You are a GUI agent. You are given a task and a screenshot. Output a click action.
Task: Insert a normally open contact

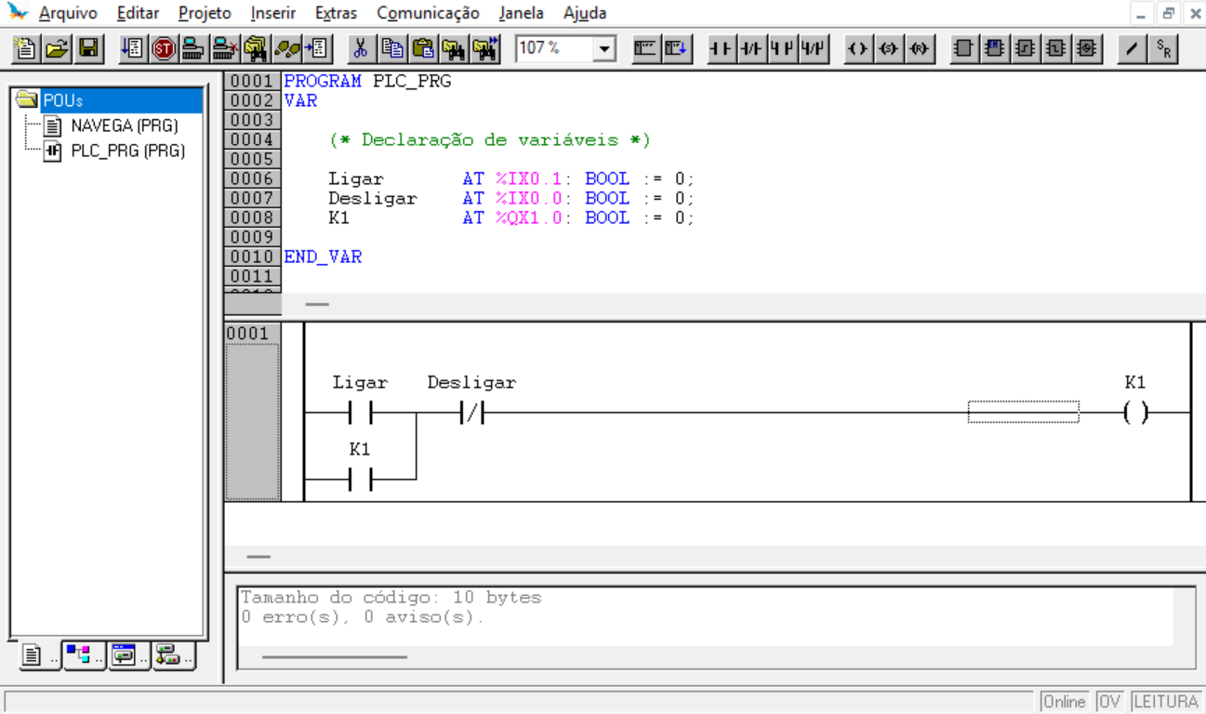(x=721, y=48)
